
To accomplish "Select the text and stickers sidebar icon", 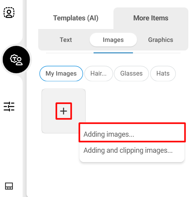I will pos(16,60).
